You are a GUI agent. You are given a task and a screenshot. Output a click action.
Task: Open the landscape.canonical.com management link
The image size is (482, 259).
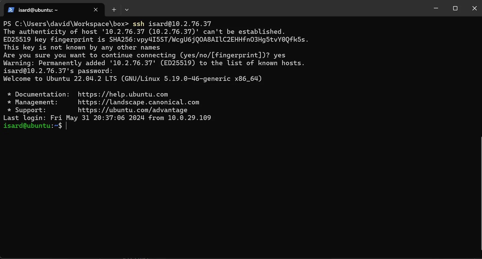coord(138,102)
